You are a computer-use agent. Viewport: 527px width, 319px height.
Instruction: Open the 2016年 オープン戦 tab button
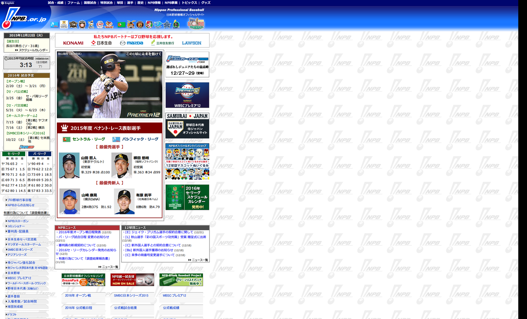(83, 297)
